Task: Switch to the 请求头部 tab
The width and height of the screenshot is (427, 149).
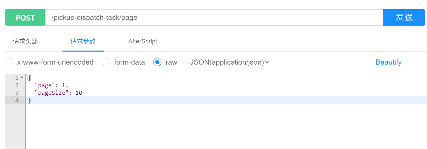Action: [25, 41]
